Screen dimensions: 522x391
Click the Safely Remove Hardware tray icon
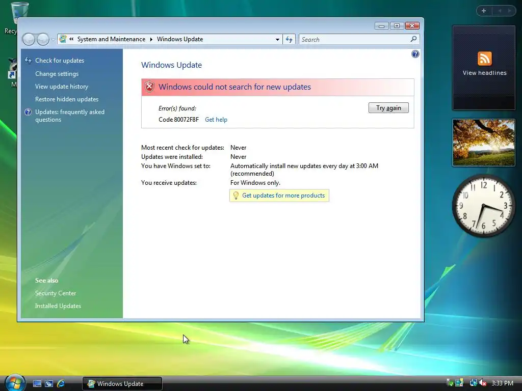click(x=450, y=383)
